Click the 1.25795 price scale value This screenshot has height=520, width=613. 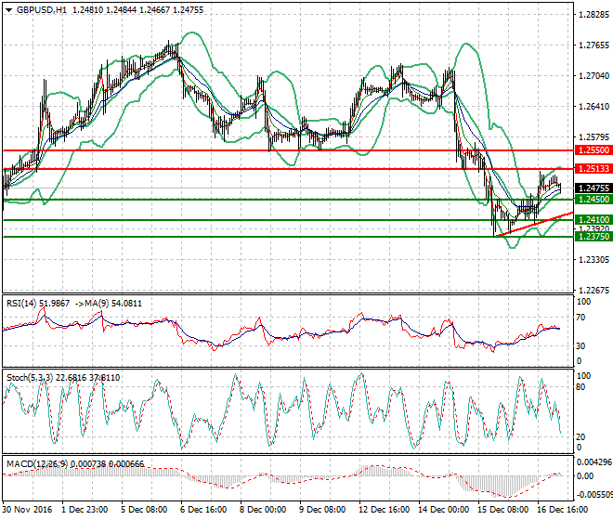593,137
